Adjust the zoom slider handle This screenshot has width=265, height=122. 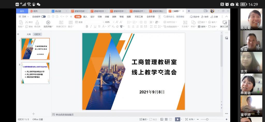click(x=207, y=119)
